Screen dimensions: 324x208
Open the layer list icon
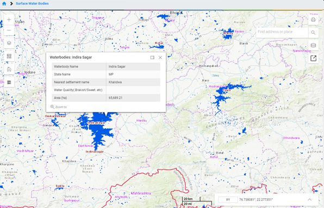(9, 43)
